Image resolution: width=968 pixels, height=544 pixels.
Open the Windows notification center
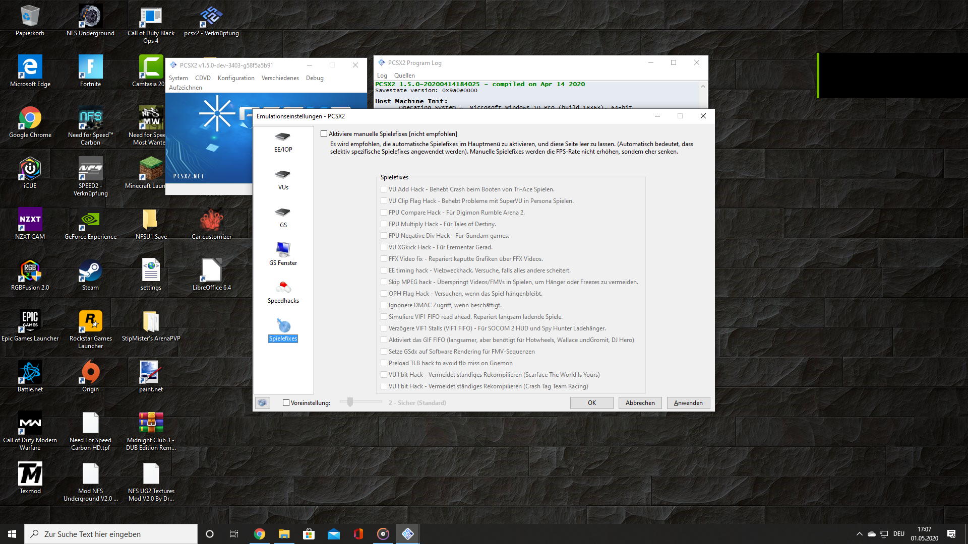pyautogui.click(x=951, y=534)
